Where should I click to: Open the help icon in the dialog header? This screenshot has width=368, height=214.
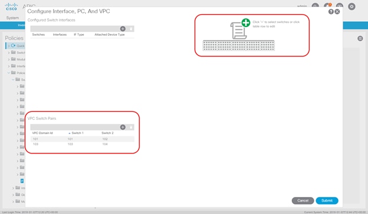[x=331, y=12]
